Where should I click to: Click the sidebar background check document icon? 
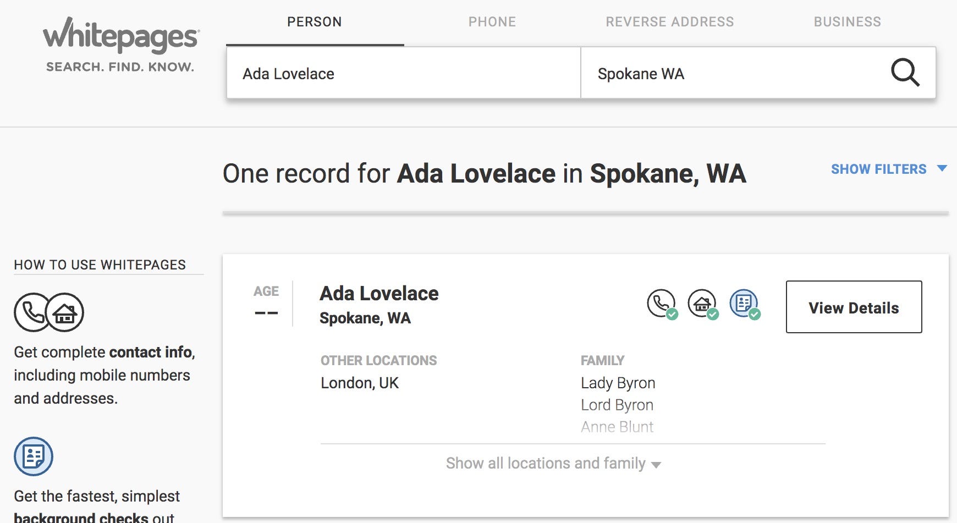coord(34,456)
